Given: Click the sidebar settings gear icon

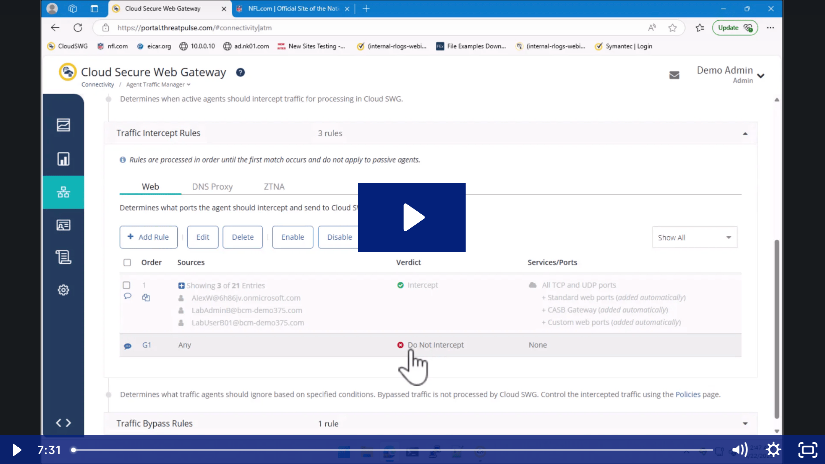Looking at the screenshot, I should point(63,290).
